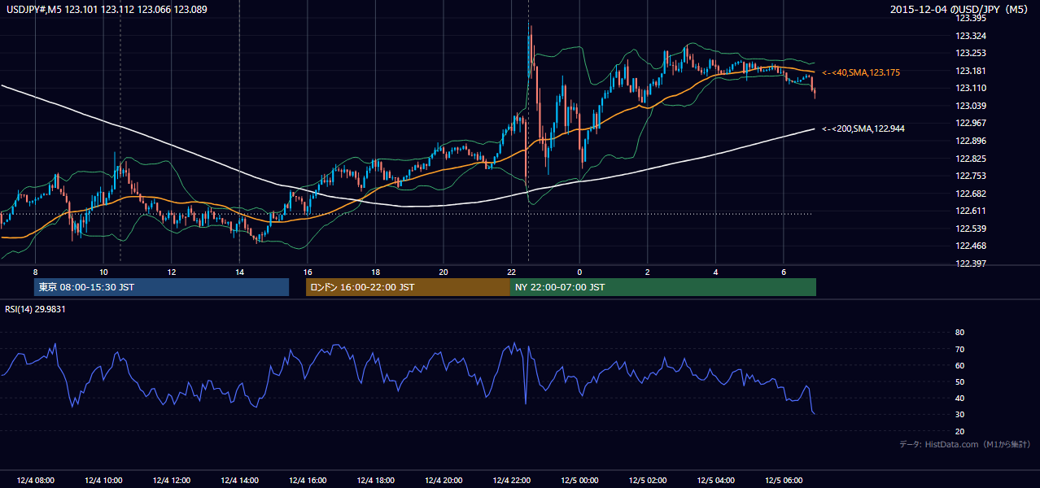The height and width of the screenshot is (488, 1040).
Task: Click the 12/5 02:00 time axis label
Action: (x=647, y=480)
